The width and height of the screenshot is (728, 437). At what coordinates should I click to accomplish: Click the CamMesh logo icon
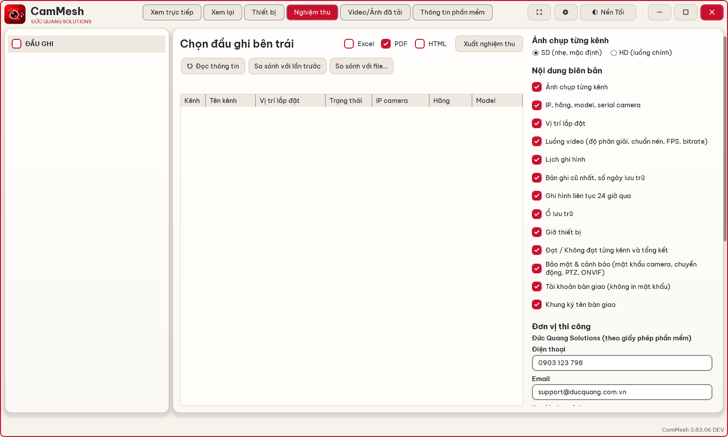click(15, 15)
